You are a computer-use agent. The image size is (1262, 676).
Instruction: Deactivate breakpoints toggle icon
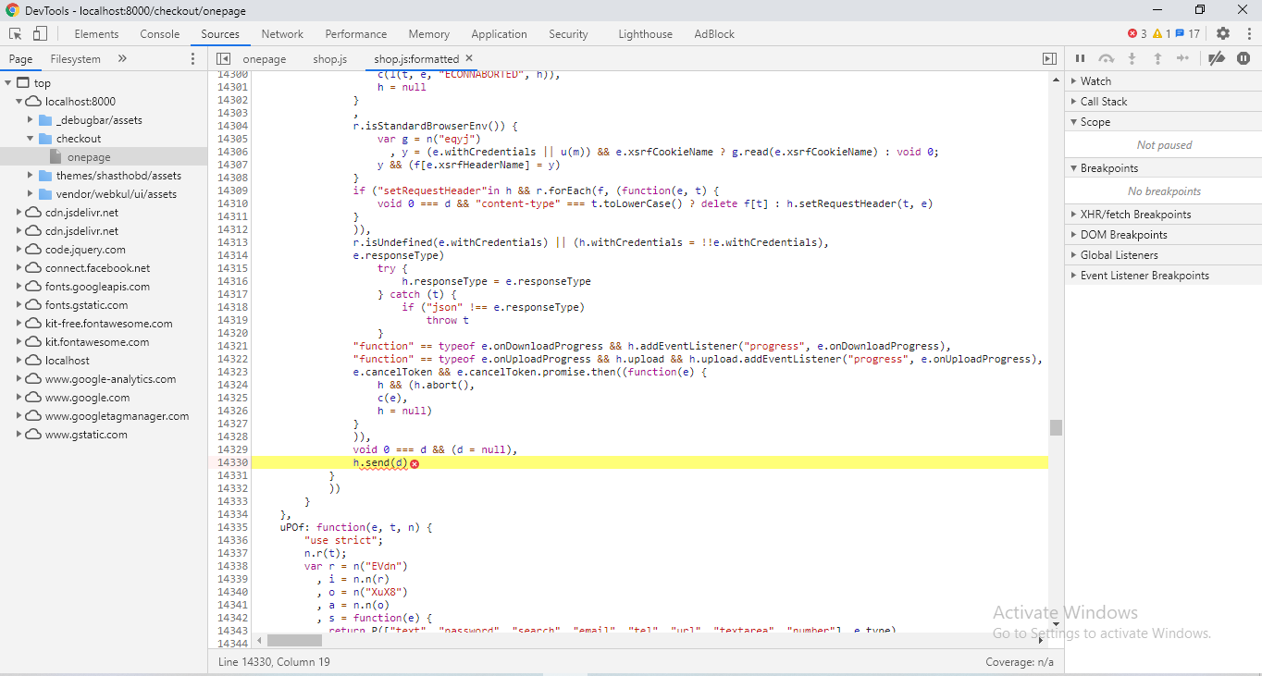click(1217, 58)
